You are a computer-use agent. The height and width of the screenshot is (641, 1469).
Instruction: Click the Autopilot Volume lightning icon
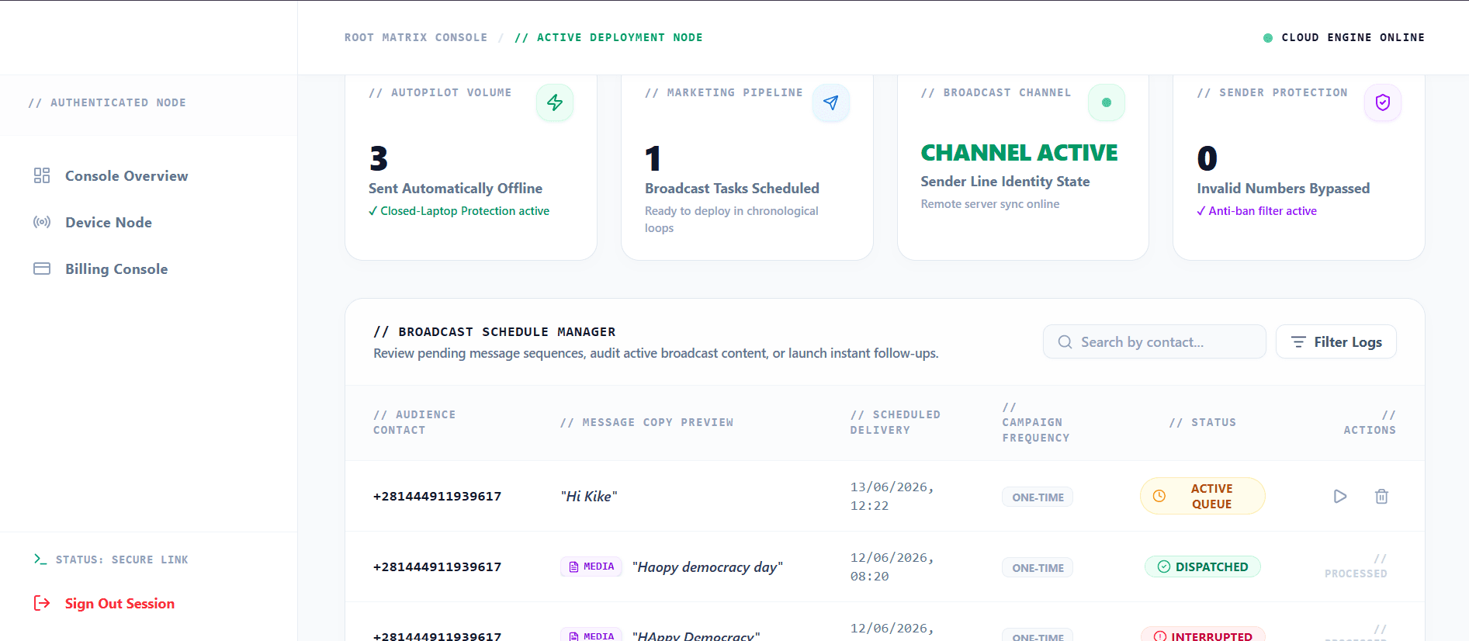(555, 102)
